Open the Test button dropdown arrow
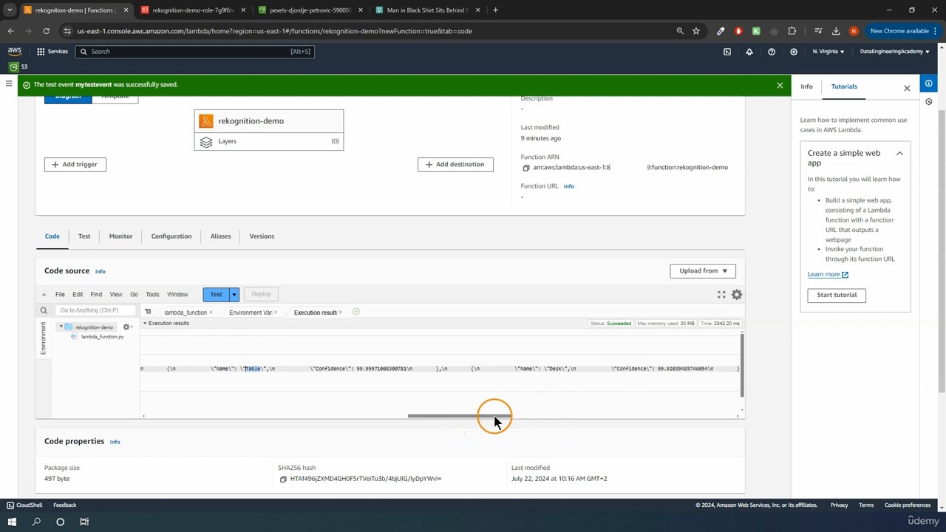 tap(234, 295)
